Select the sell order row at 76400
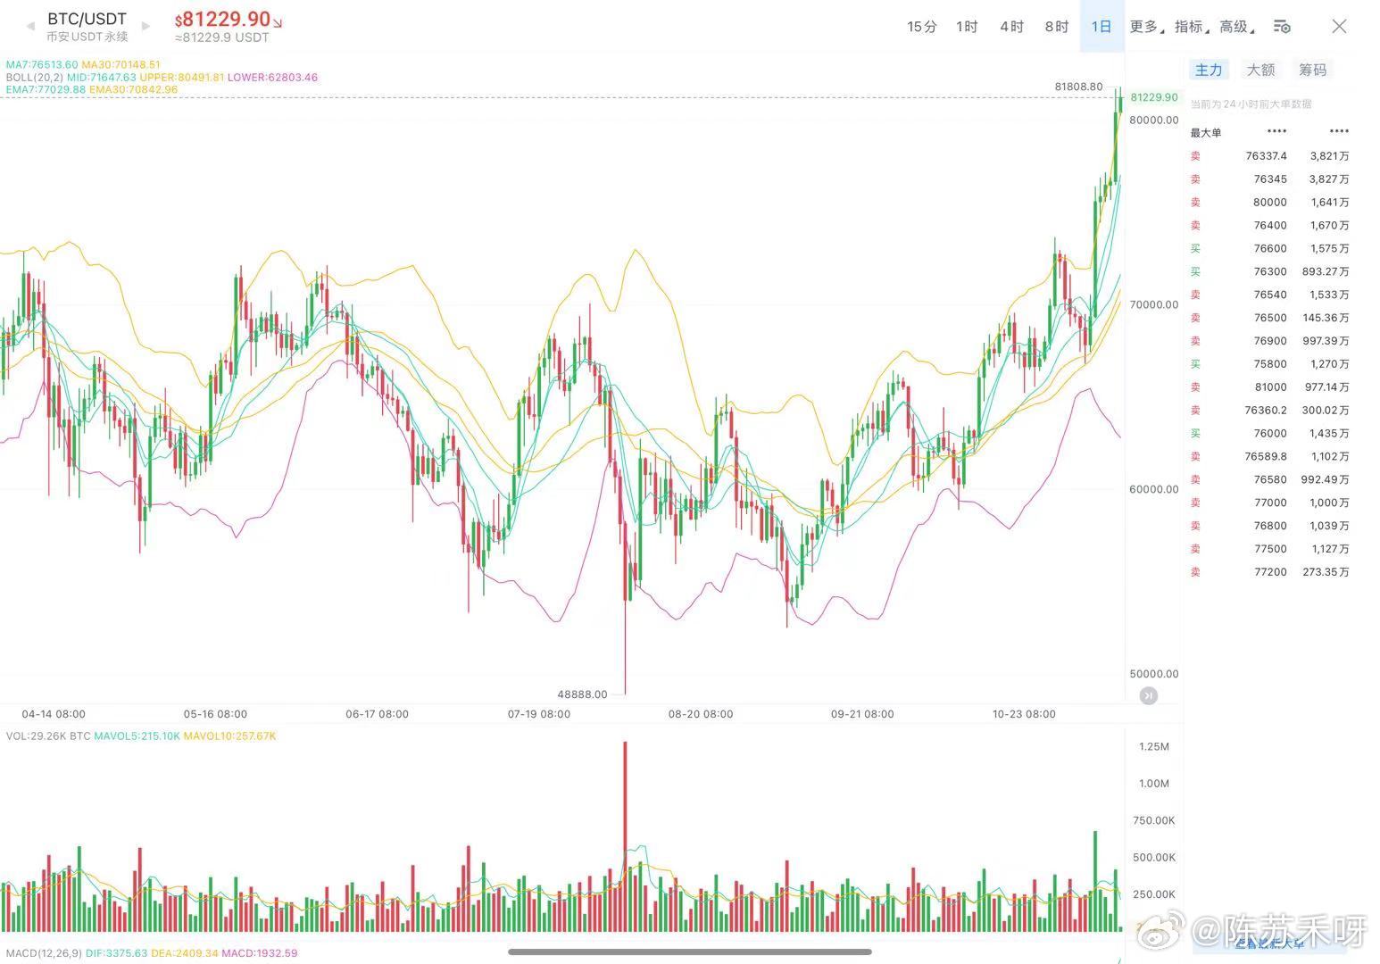 point(1269,226)
